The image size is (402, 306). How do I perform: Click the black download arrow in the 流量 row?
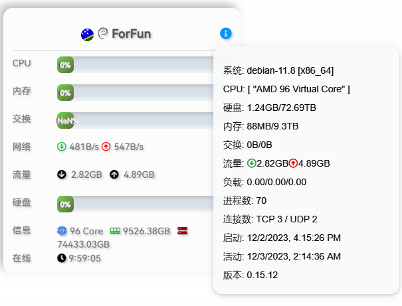pyautogui.click(x=62, y=175)
